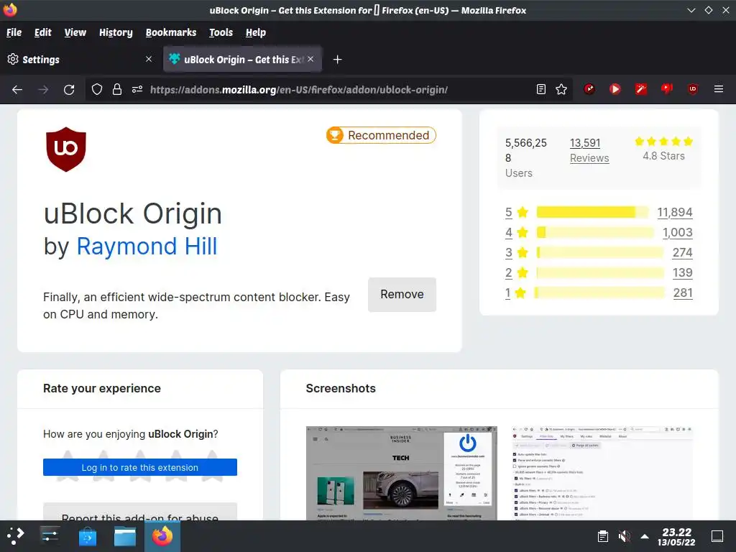736x552 pixels.
Task: Click the address bar URL
Action: tap(298, 90)
